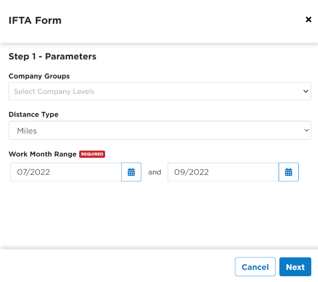Screen dimensions: 318x282
Task: Close the IFTA Form dialog
Action: pyautogui.click(x=309, y=20)
